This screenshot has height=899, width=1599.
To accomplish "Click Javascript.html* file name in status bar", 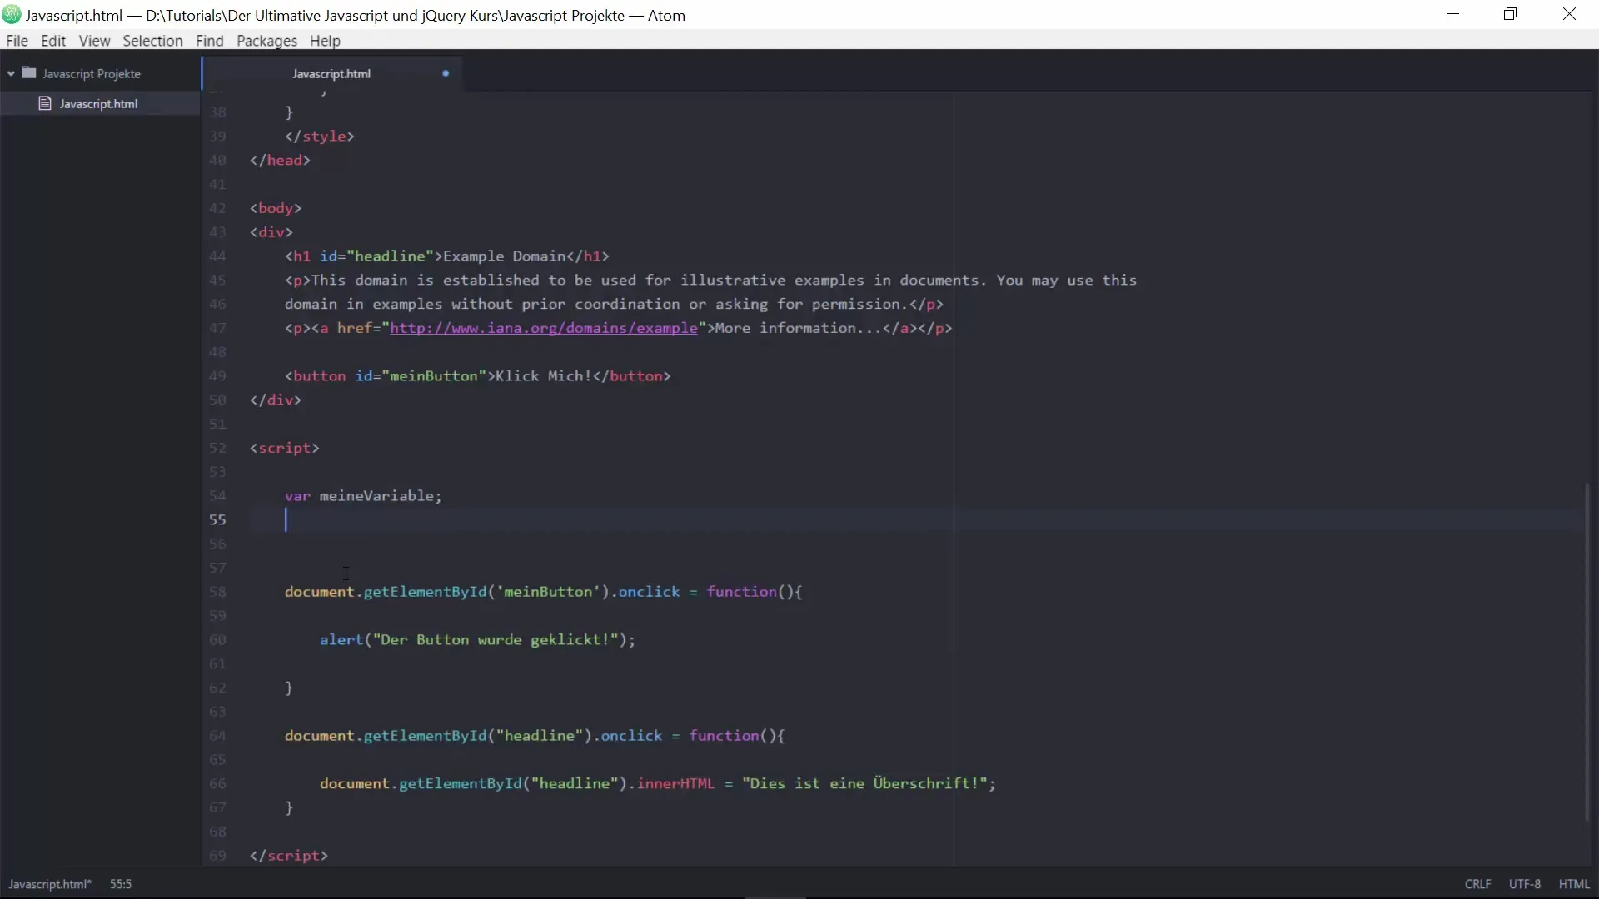I will (50, 884).
